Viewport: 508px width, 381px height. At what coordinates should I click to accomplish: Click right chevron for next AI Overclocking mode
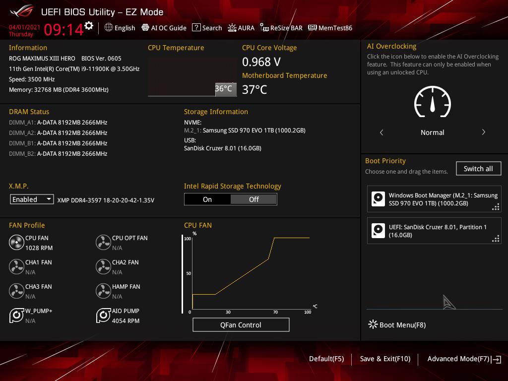pos(483,132)
